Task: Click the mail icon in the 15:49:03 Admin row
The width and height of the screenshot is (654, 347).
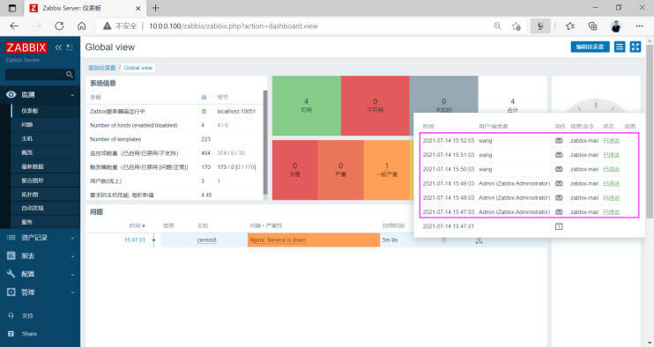Action: 559,183
